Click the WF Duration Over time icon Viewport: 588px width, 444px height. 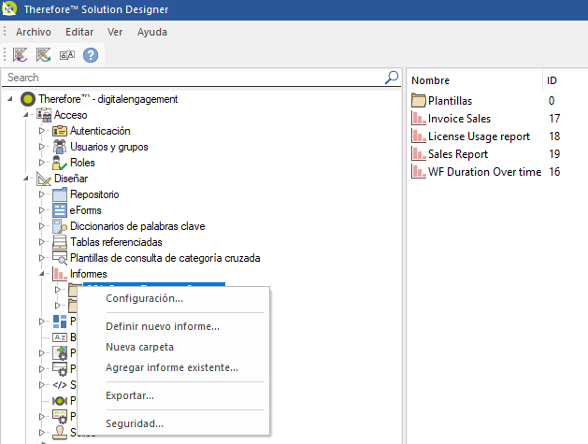click(x=419, y=172)
